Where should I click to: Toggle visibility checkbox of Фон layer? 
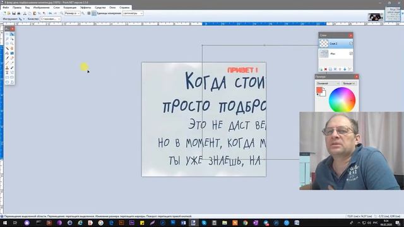(x=351, y=54)
